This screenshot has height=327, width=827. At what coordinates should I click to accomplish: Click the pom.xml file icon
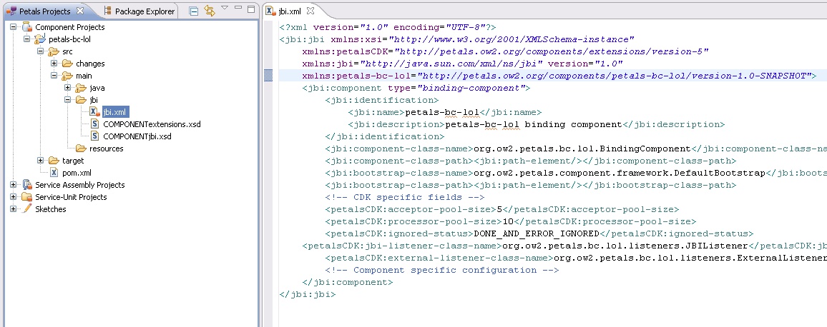point(54,173)
